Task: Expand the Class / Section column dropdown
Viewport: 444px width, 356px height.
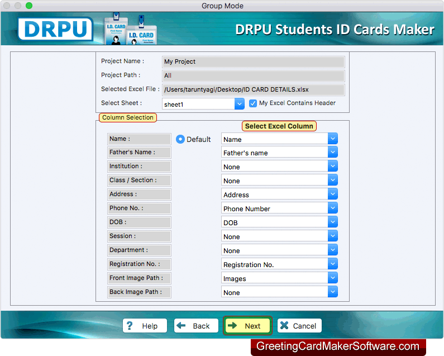Action: pyautogui.click(x=333, y=181)
